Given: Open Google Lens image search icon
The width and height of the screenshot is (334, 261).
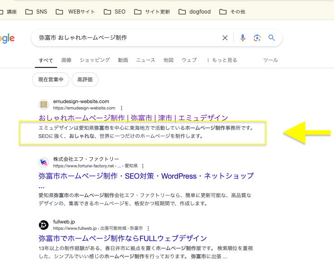Looking at the screenshot, I should 257,38.
